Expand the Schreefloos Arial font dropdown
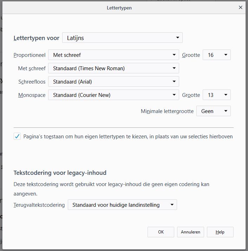 (113, 82)
